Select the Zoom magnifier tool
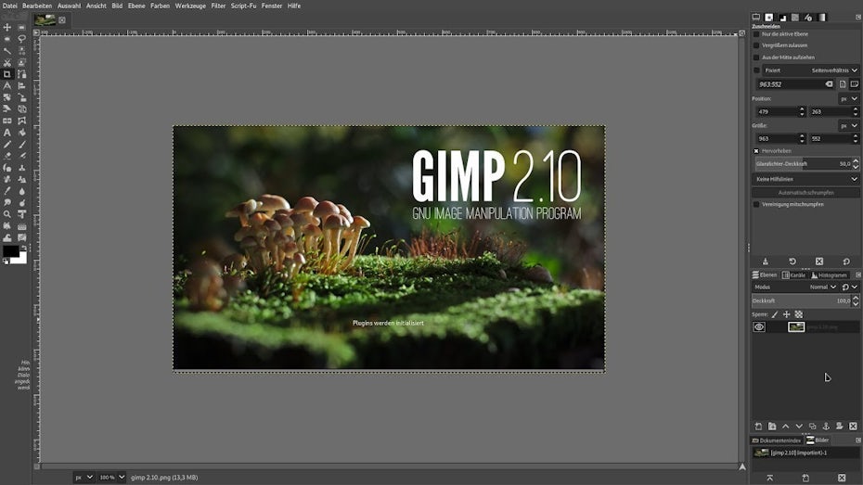863x485 pixels. [7, 214]
